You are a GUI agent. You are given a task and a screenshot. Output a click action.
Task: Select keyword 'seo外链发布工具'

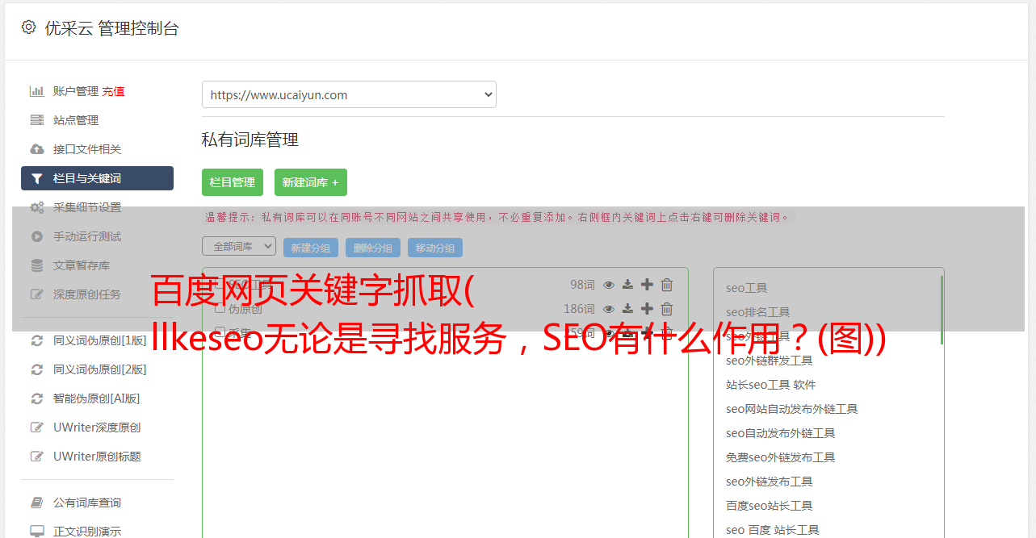pyautogui.click(x=770, y=482)
